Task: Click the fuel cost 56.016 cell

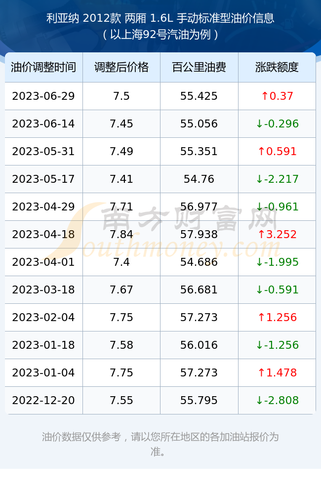Action: 199,345
